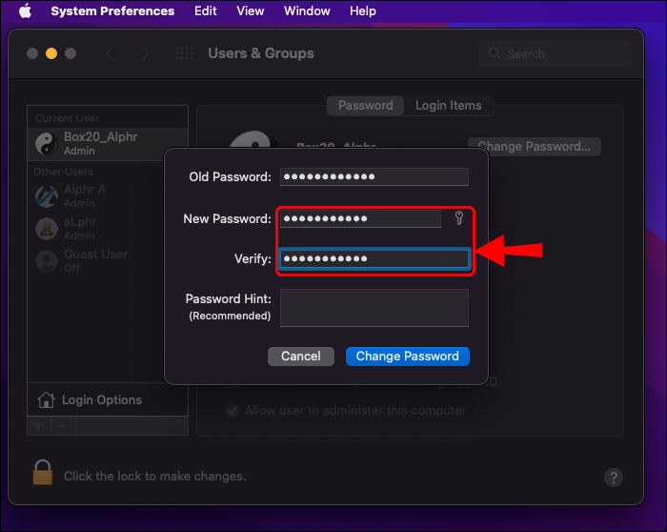The image size is (667, 532).
Task: Open the help question mark button
Action: 615,478
